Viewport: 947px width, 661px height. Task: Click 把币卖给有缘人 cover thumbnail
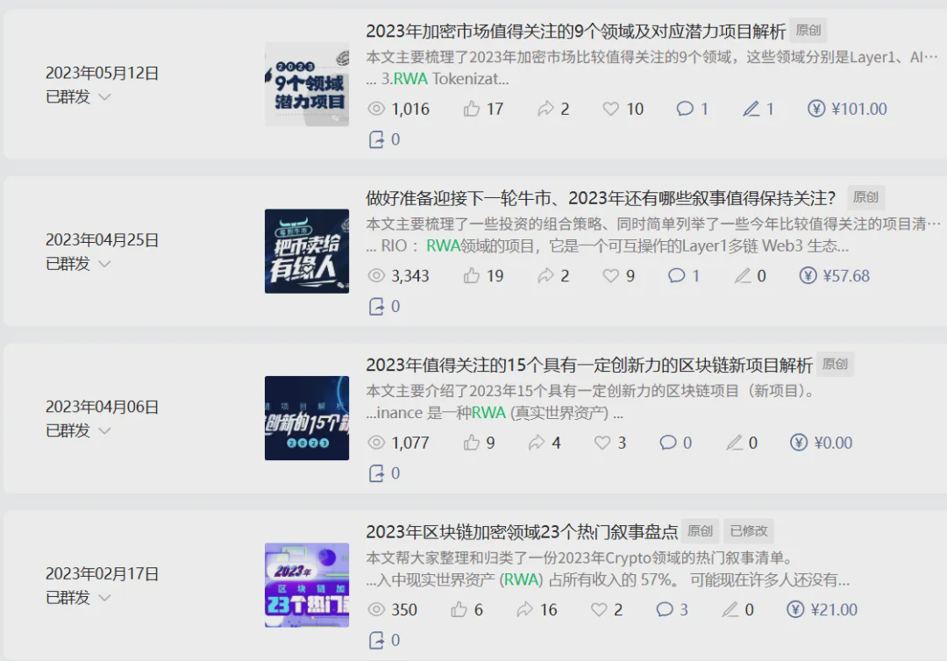pyautogui.click(x=307, y=251)
